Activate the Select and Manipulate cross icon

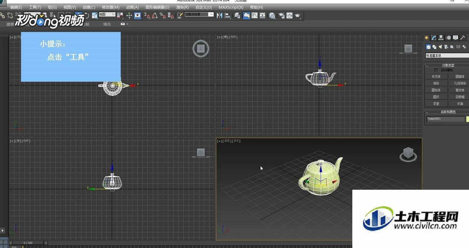click(129, 16)
